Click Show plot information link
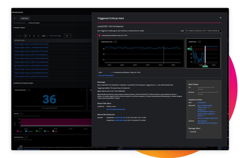Viewport: 240px width, 158px height. 106,76
